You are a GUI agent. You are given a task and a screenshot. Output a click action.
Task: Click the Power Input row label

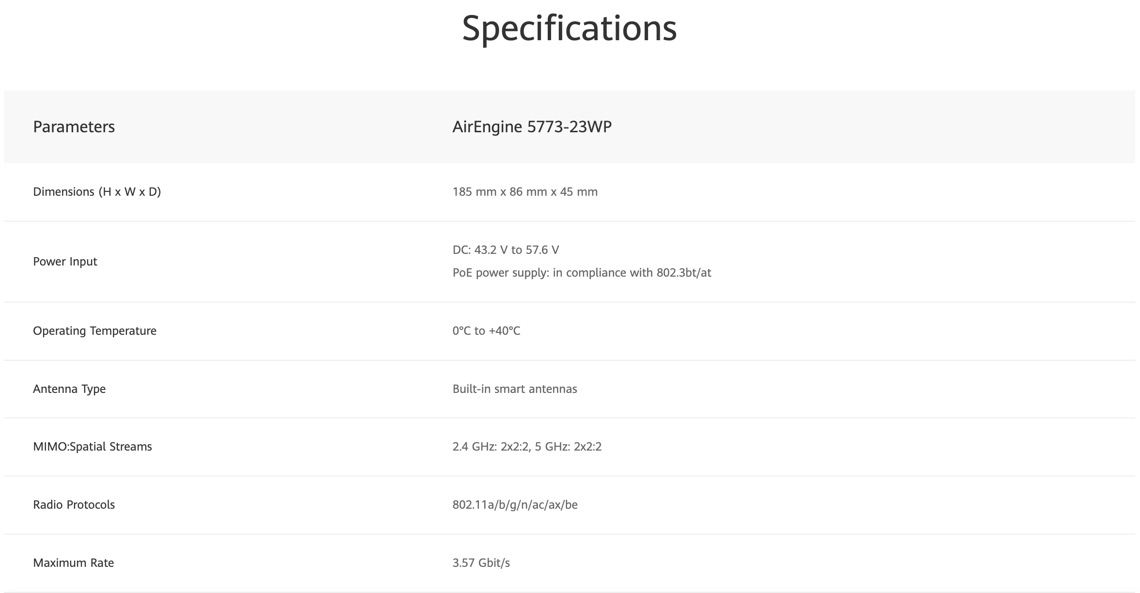point(65,262)
